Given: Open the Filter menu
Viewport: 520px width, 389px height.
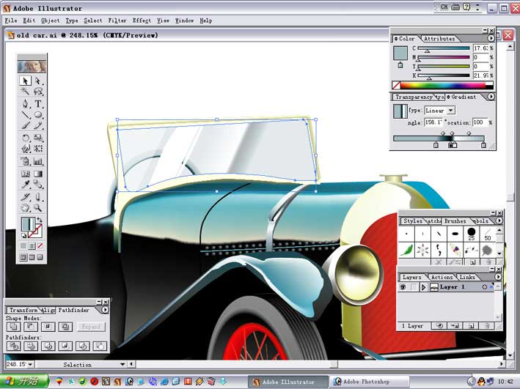Looking at the screenshot, I should (x=117, y=21).
